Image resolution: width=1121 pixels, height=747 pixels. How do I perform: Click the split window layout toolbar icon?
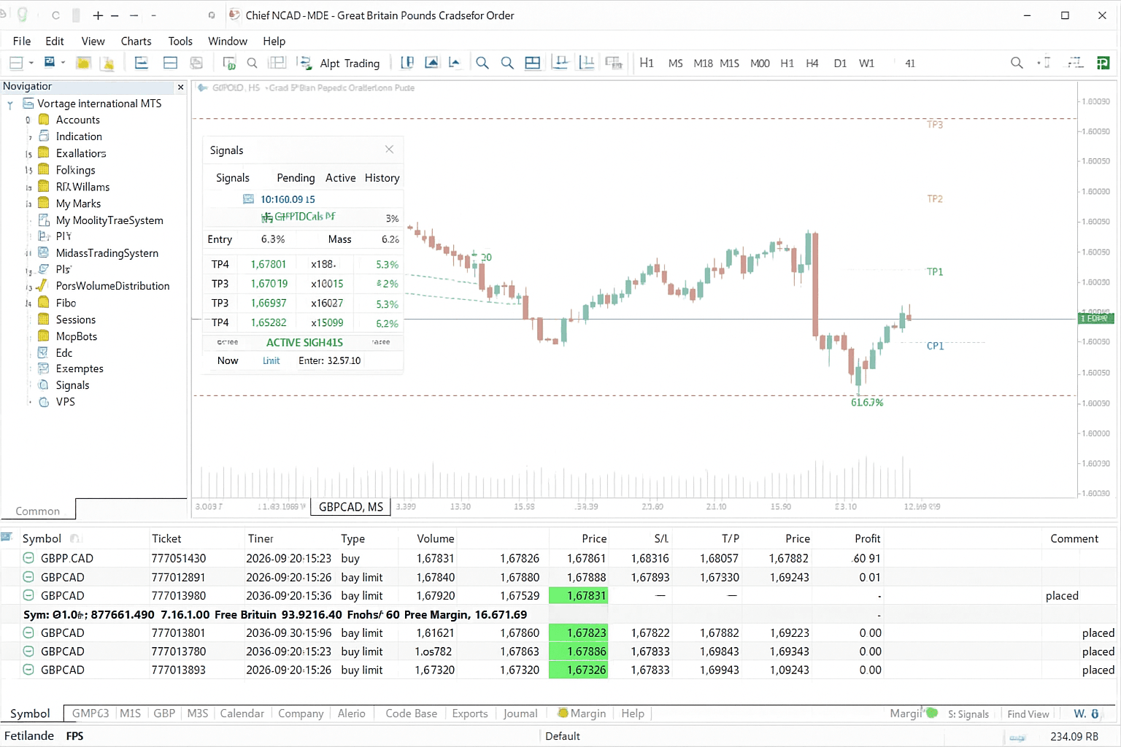(170, 63)
